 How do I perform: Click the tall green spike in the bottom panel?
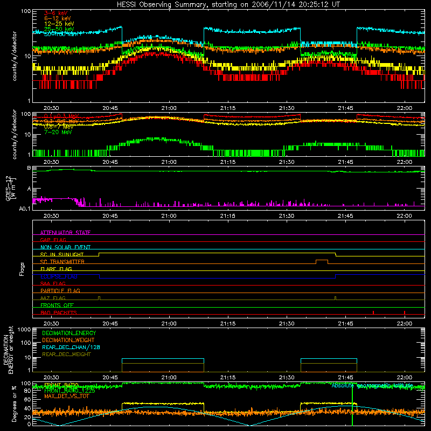click(352, 404)
